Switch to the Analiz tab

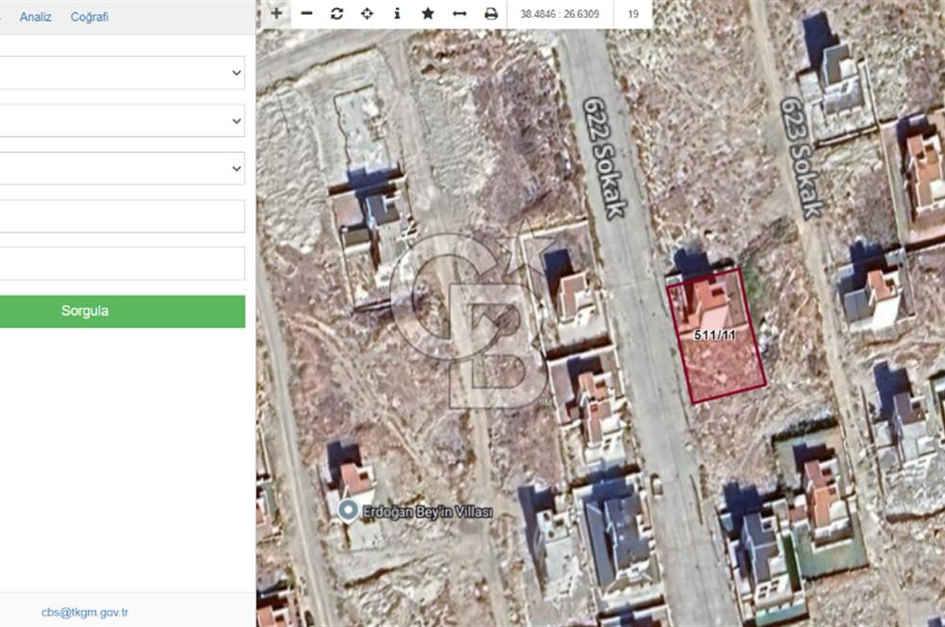pos(36,17)
